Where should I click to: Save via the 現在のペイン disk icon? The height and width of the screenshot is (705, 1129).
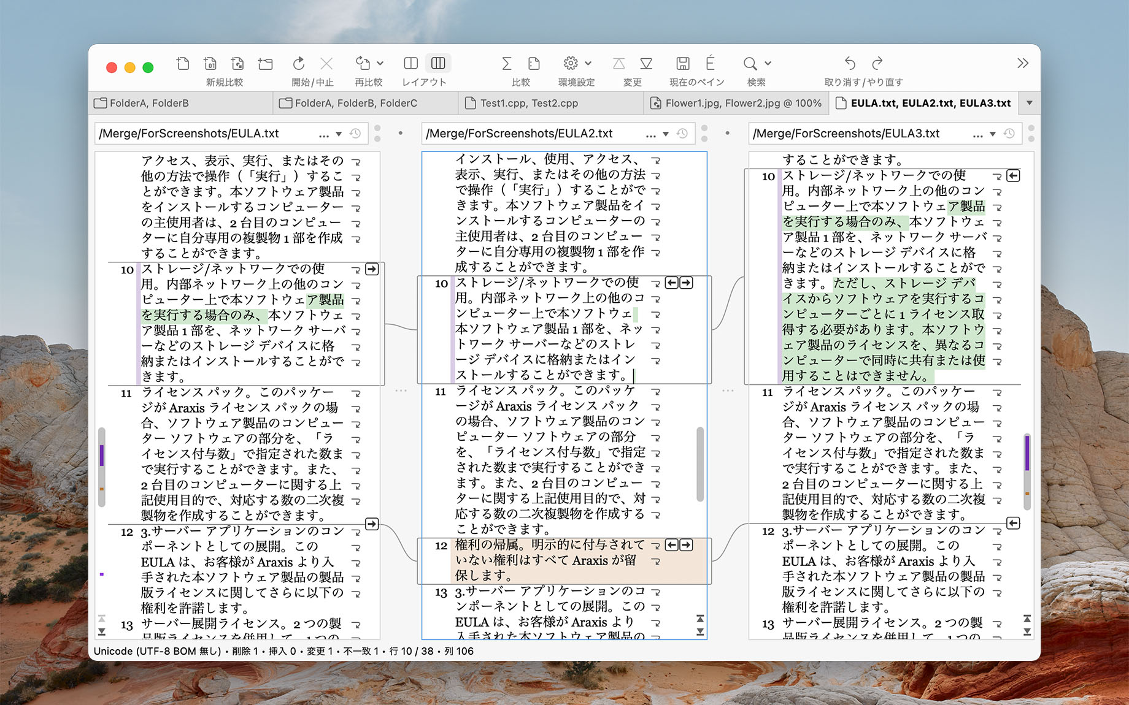point(683,62)
